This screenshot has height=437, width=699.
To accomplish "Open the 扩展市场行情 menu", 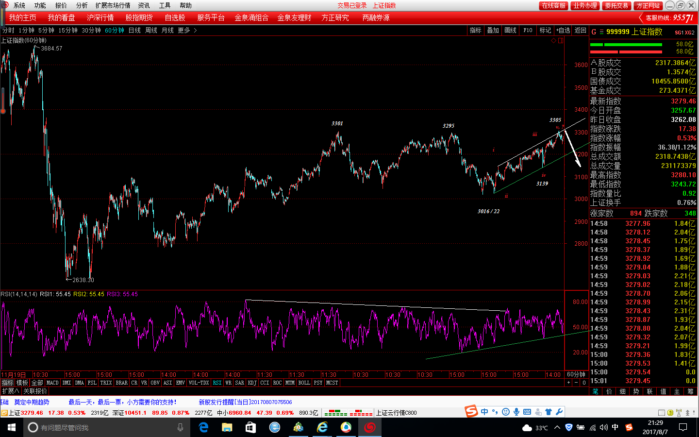I will (x=113, y=5).
